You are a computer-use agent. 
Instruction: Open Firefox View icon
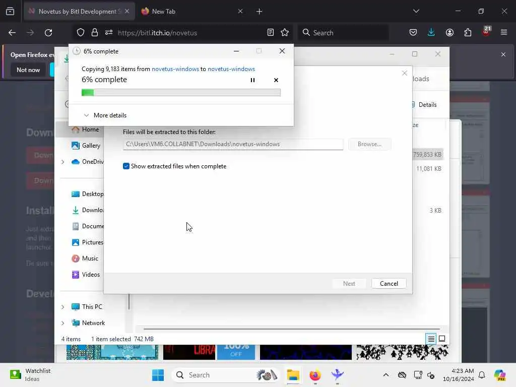point(10,12)
